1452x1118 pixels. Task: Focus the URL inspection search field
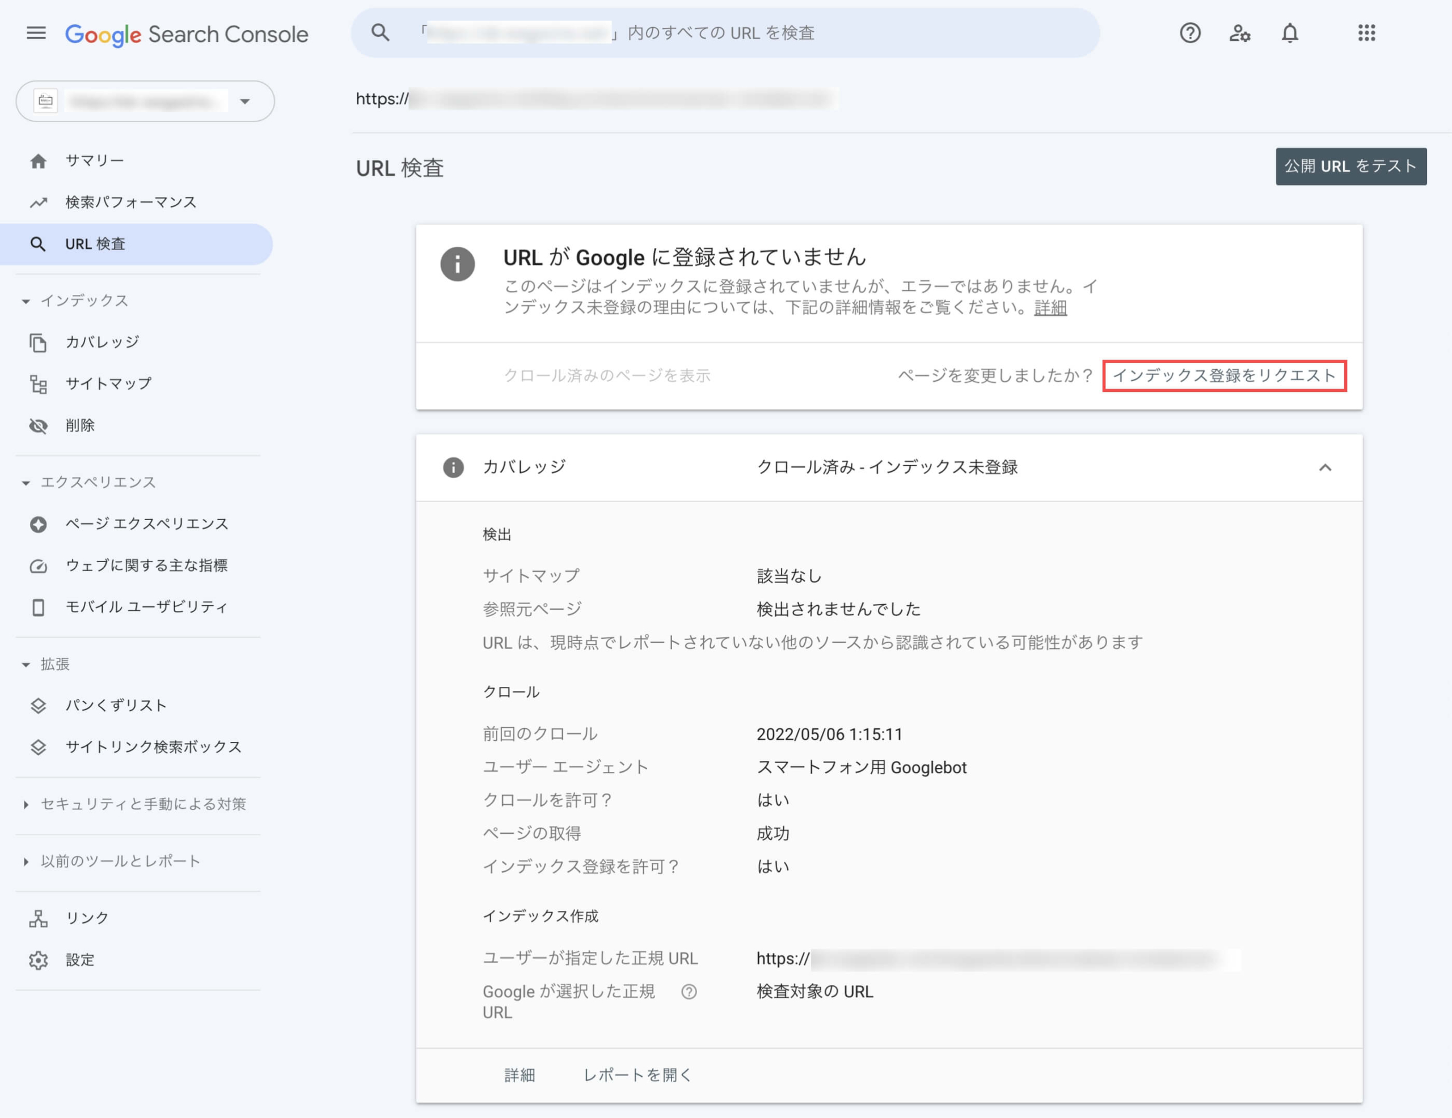725,32
